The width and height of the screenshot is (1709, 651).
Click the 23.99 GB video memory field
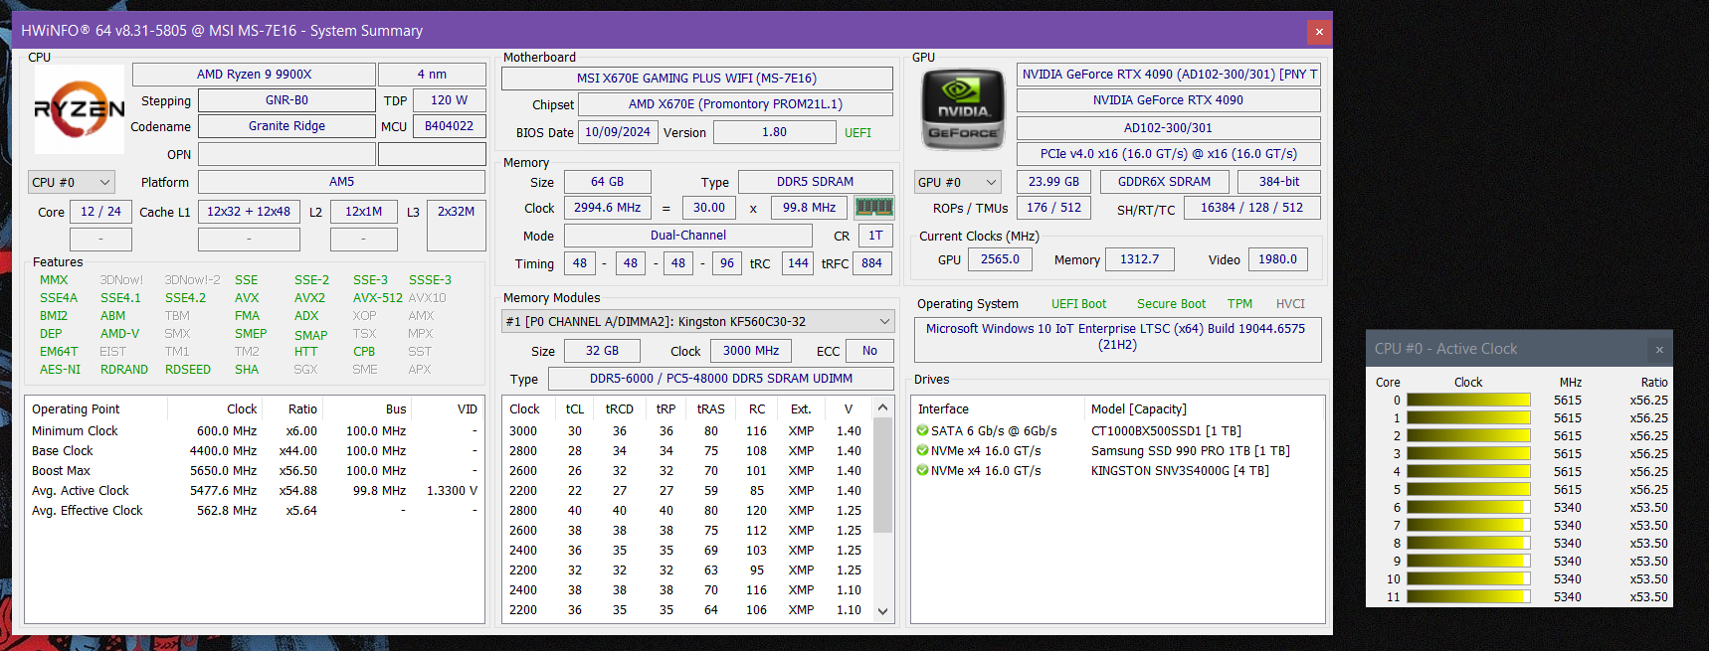(1053, 182)
